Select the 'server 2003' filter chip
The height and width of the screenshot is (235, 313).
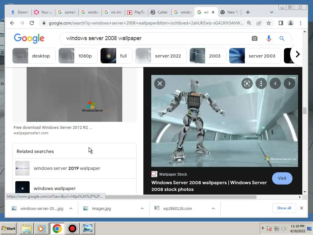(x=255, y=56)
